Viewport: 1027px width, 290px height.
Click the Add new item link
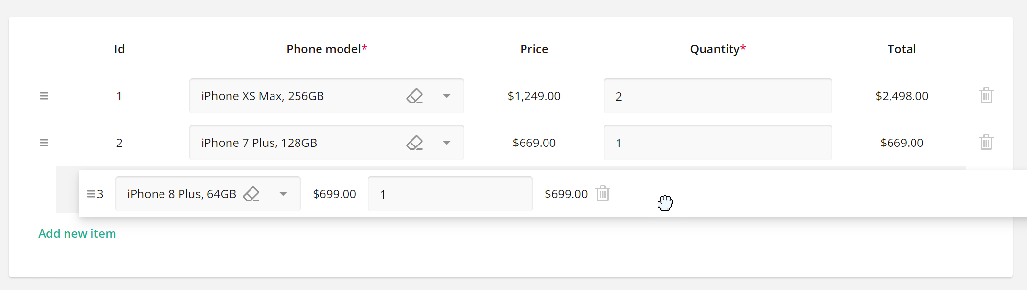[77, 233]
